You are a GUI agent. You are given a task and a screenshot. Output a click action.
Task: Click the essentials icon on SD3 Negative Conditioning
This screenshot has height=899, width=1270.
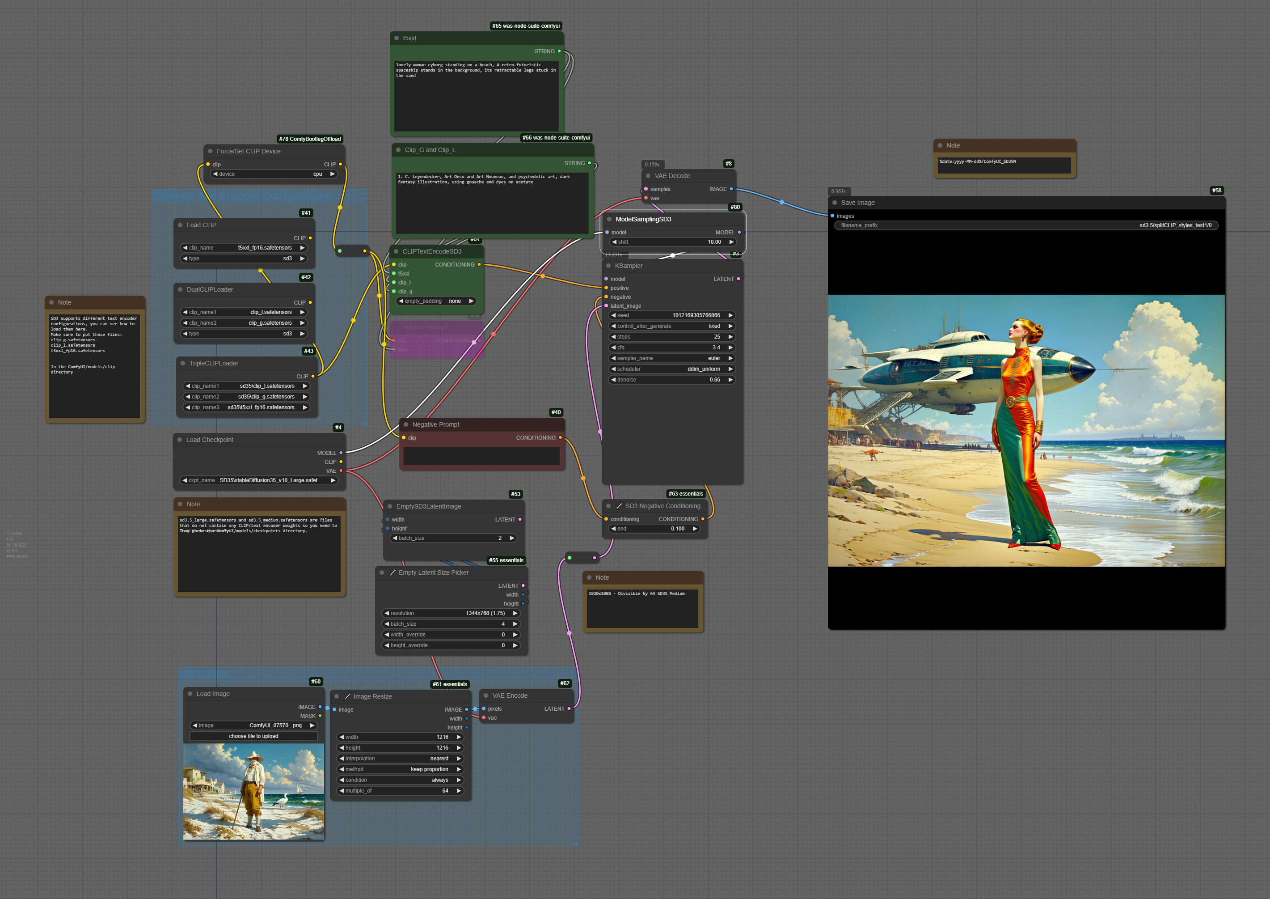(x=620, y=506)
